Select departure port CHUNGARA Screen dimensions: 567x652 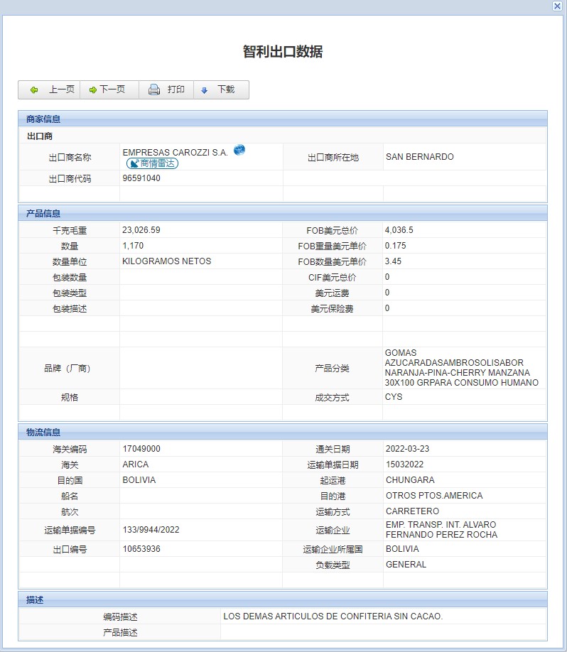410,480
